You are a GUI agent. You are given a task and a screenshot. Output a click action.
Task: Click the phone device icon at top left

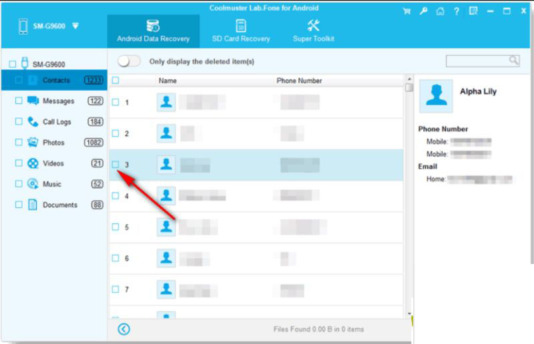[23, 26]
